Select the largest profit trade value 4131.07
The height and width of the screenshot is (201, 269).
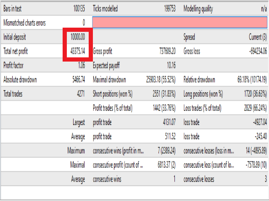click(169, 122)
